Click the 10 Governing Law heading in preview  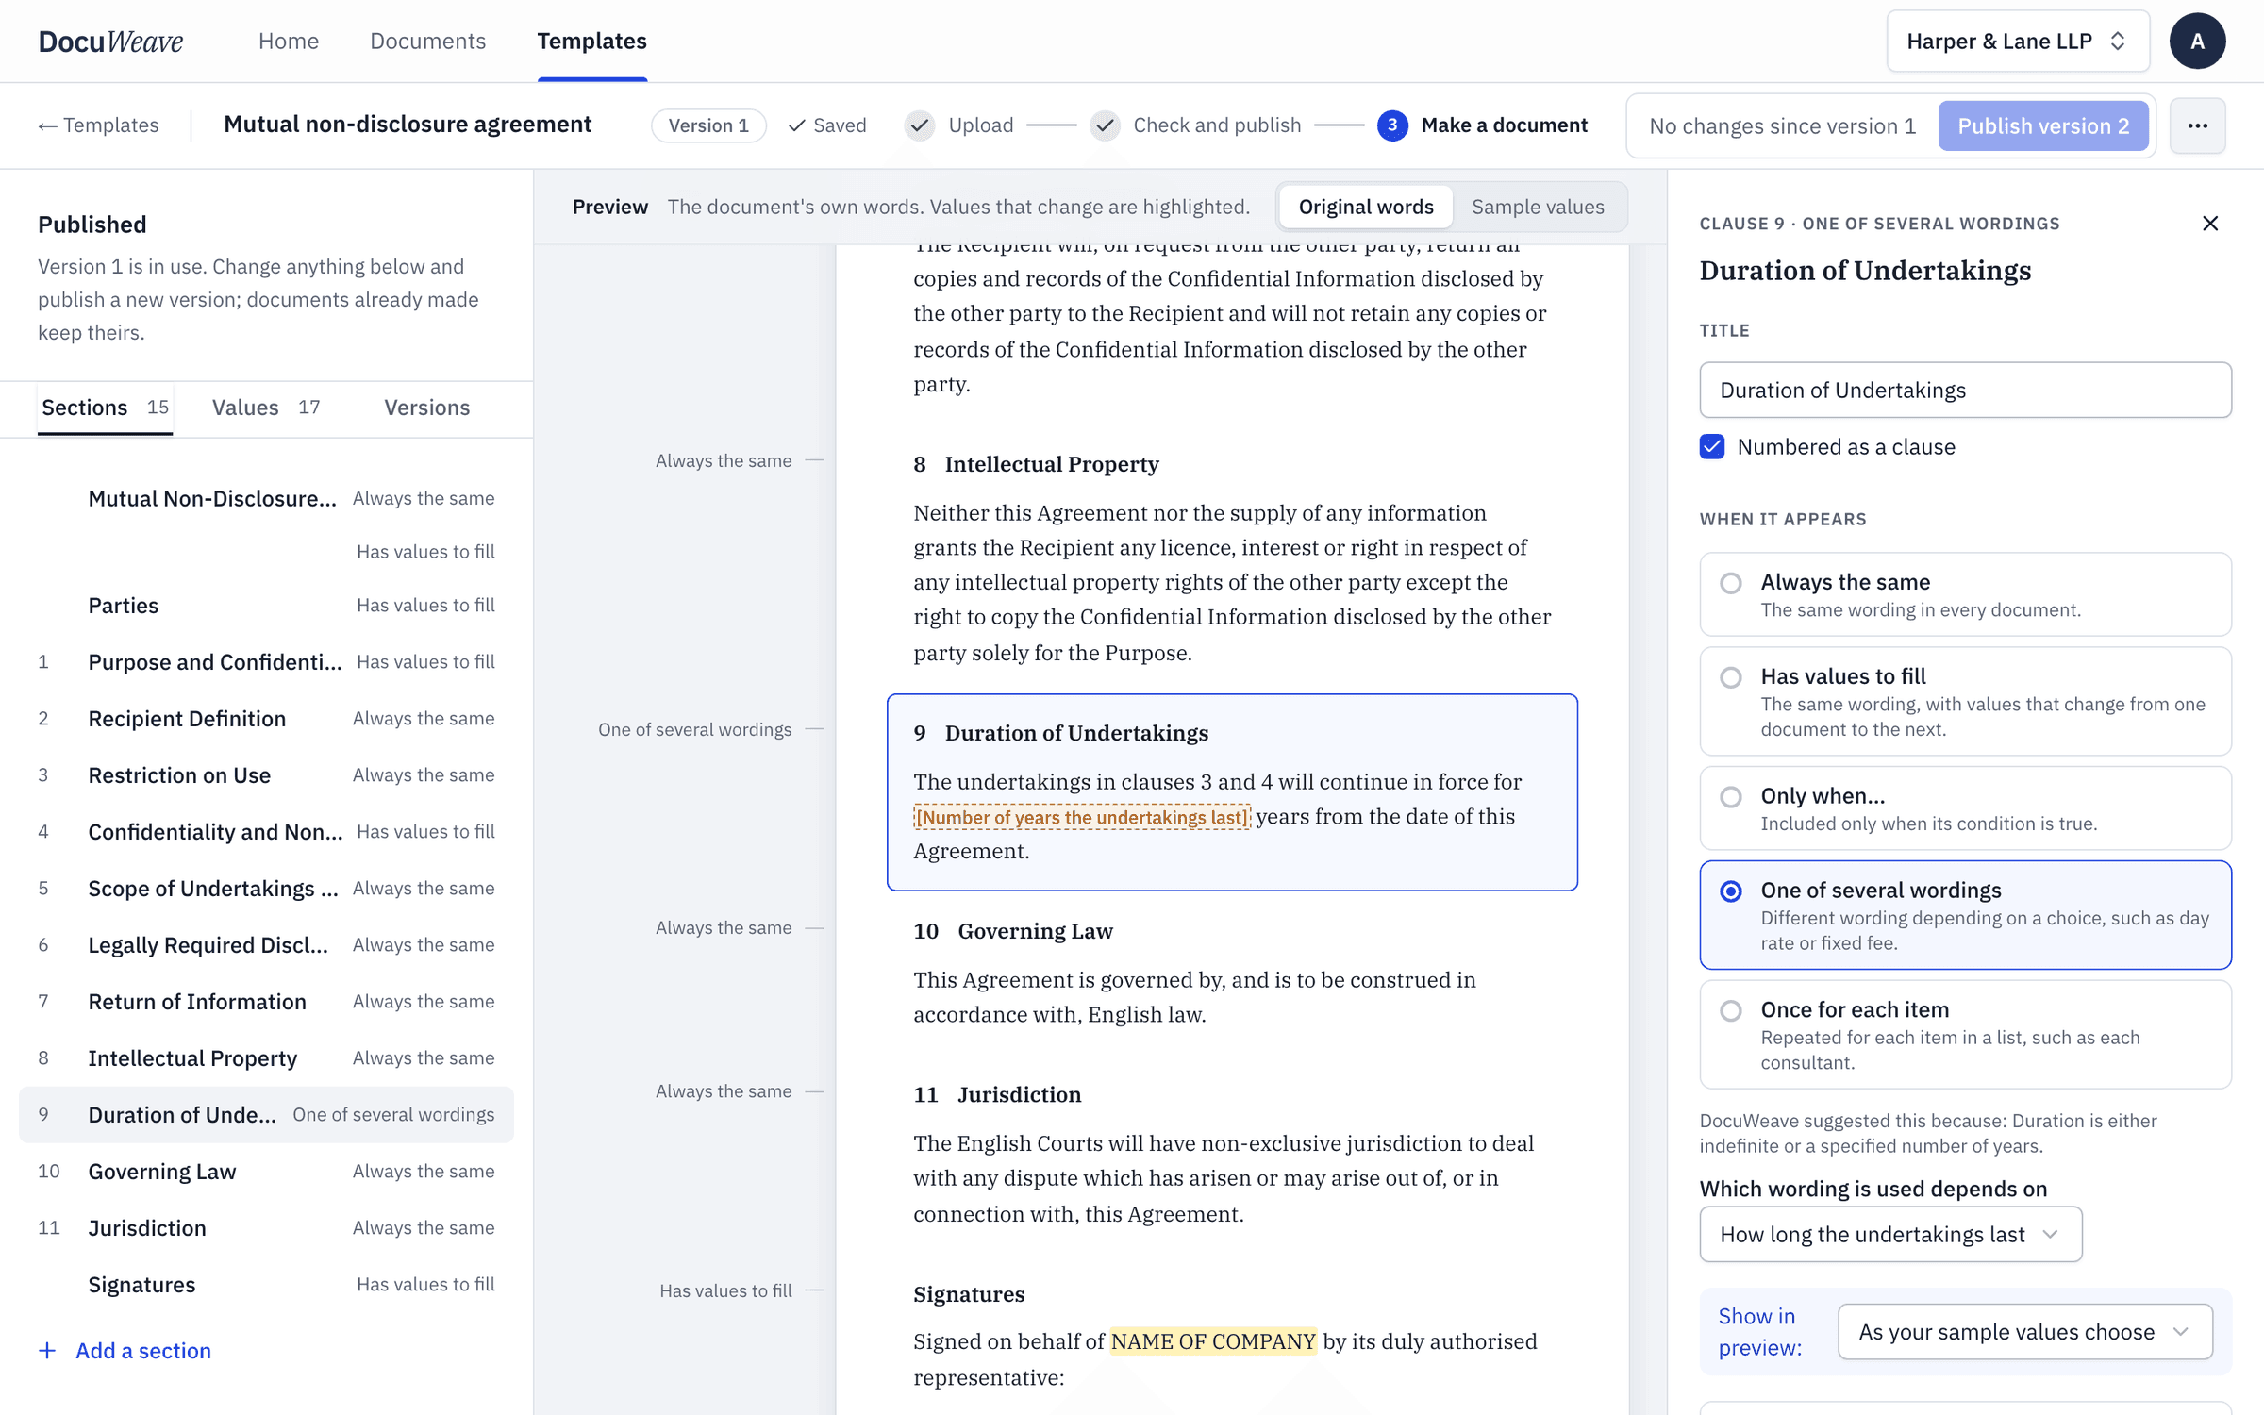[1013, 931]
